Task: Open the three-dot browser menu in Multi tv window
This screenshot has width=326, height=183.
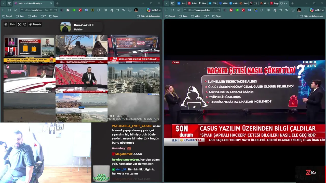Action: pyautogui.click(x=142, y=10)
